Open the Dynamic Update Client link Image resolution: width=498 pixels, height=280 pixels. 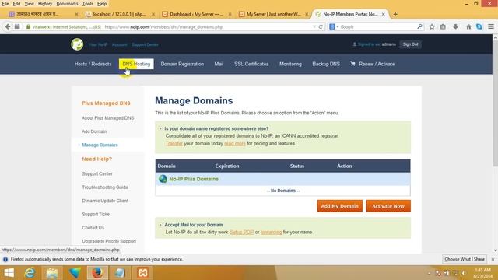105,201
